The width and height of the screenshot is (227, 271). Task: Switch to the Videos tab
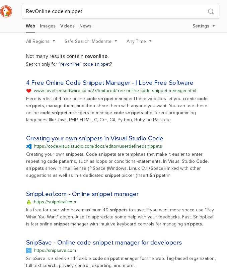click(67, 26)
